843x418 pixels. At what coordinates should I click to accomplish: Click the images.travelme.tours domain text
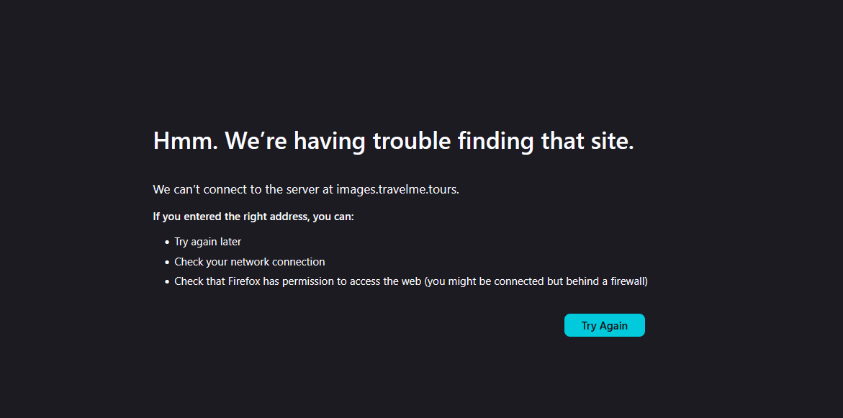point(397,190)
